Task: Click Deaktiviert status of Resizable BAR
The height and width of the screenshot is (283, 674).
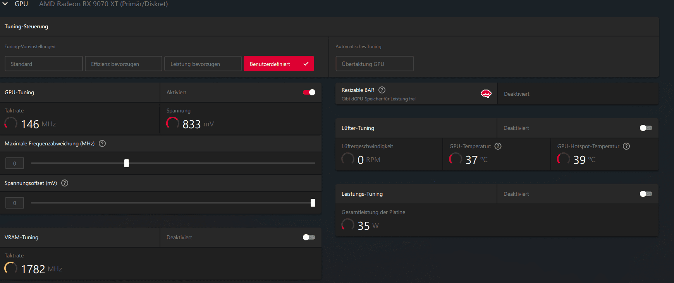Action: click(x=516, y=94)
